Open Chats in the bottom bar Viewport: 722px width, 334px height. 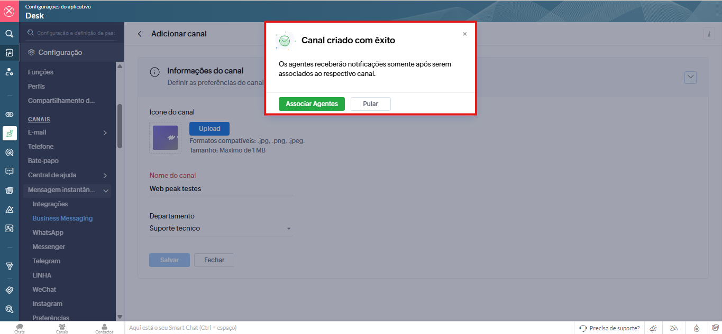pyautogui.click(x=20, y=328)
